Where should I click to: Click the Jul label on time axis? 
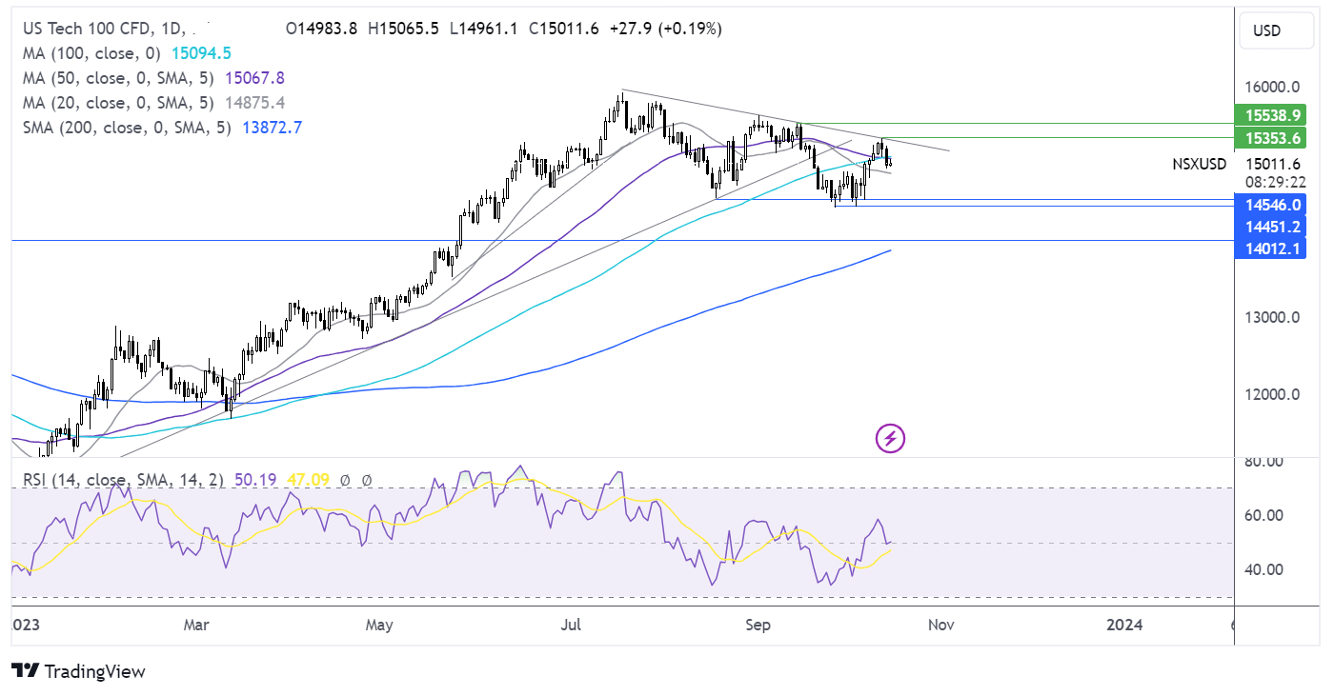[x=572, y=625]
